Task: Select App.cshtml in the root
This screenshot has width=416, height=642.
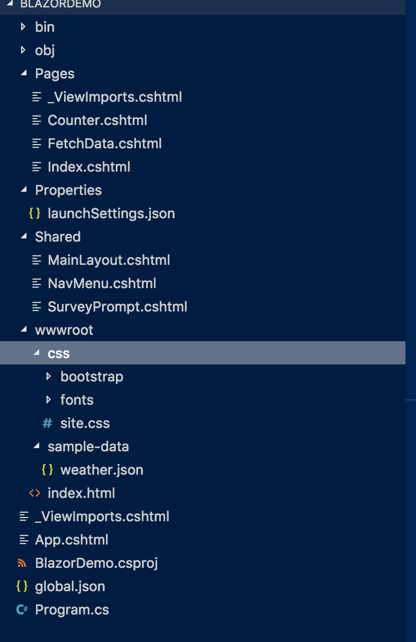Action: pos(71,540)
